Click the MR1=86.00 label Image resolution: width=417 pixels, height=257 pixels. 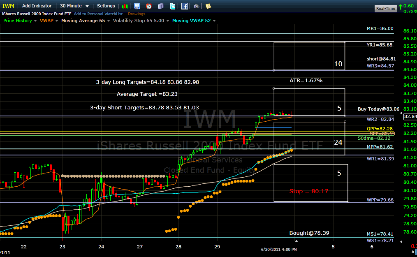pyautogui.click(x=380, y=28)
